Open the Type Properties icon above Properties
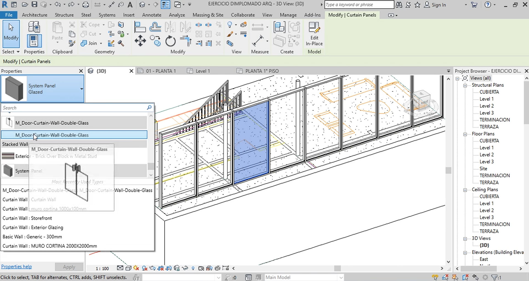Viewport: 529px width, 281px height. pos(34,27)
